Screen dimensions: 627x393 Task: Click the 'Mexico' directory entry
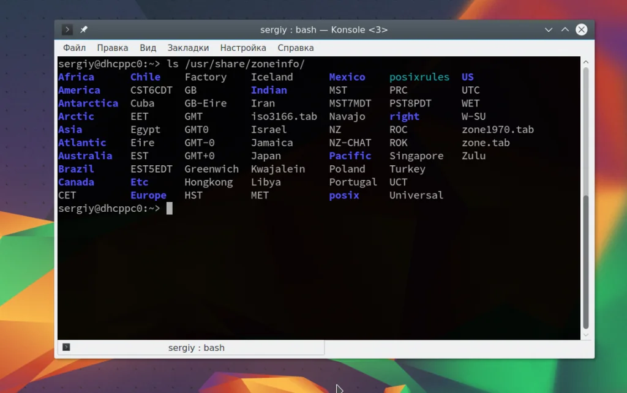coord(347,77)
